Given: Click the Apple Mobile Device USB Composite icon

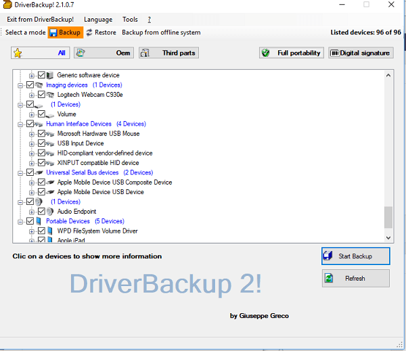Looking at the screenshot, I should tap(50, 183).
